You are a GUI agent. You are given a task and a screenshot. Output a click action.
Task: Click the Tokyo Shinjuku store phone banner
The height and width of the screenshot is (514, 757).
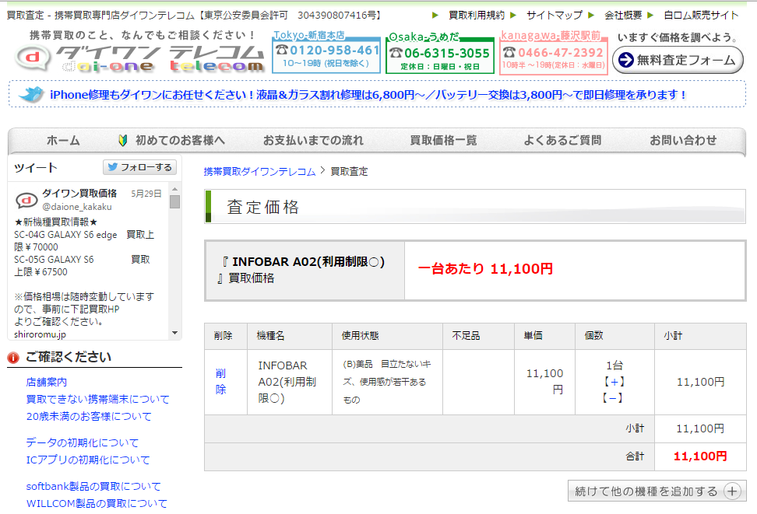click(326, 52)
